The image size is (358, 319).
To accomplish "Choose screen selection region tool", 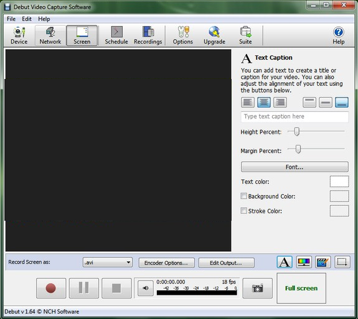I will click(342, 262).
